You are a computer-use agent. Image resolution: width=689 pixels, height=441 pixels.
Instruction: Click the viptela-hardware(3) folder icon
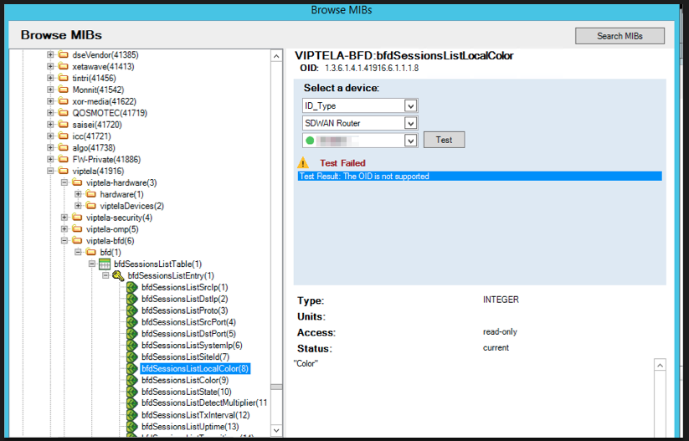tap(77, 182)
